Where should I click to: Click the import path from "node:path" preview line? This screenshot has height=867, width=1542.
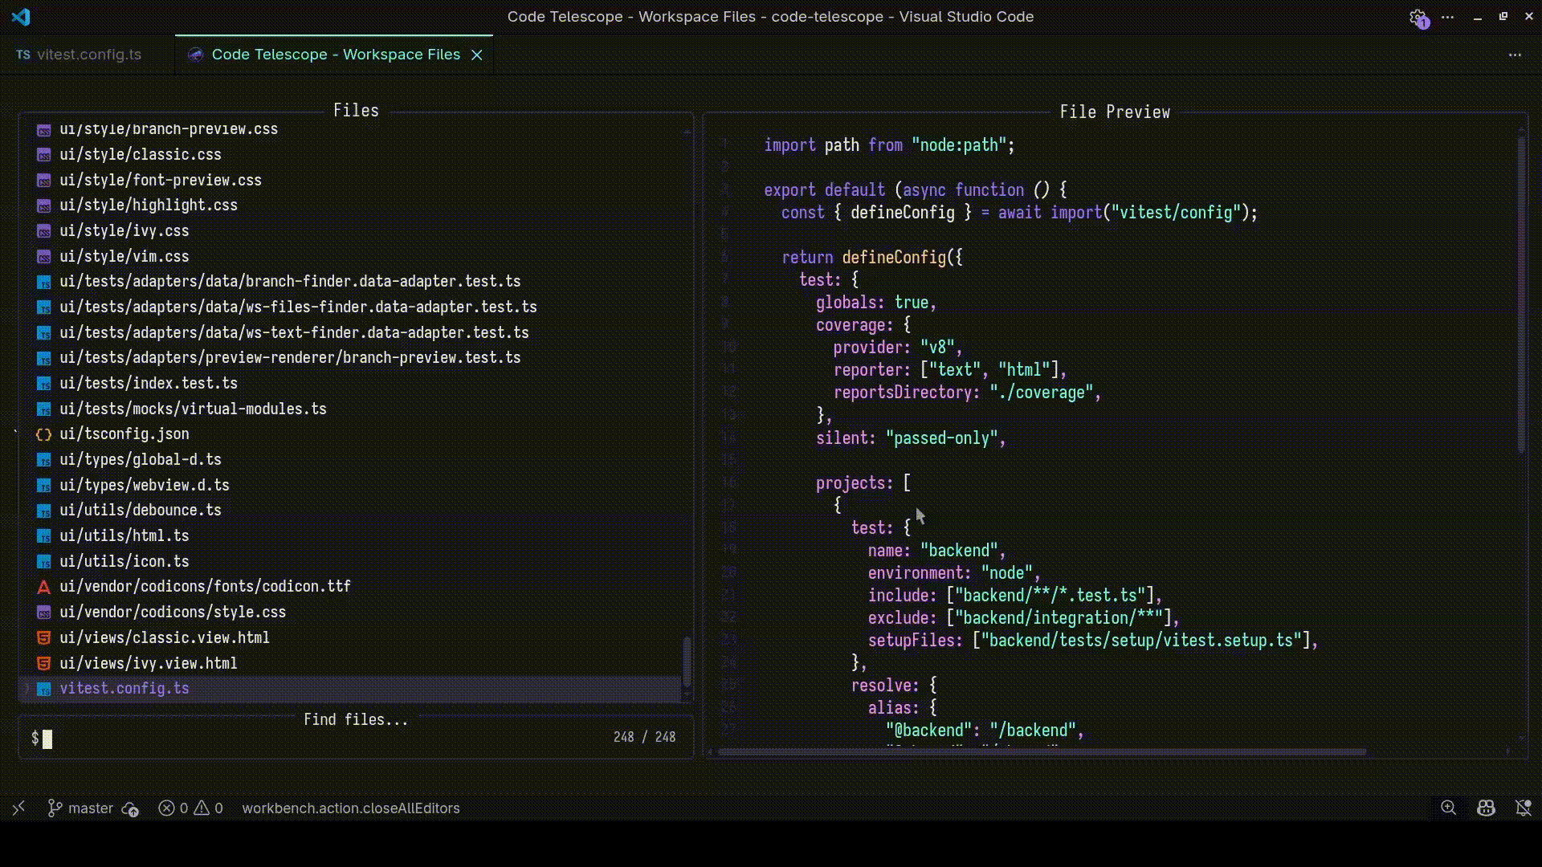(889, 145)
